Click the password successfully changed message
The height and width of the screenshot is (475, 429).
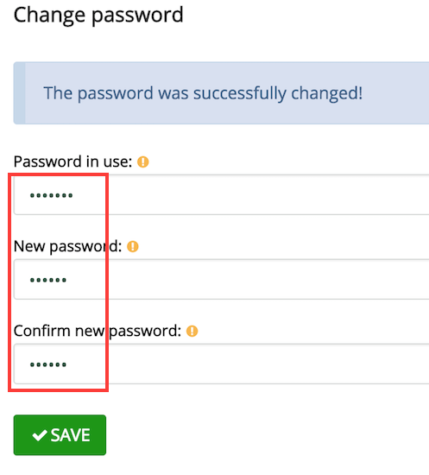coord(203,93)
